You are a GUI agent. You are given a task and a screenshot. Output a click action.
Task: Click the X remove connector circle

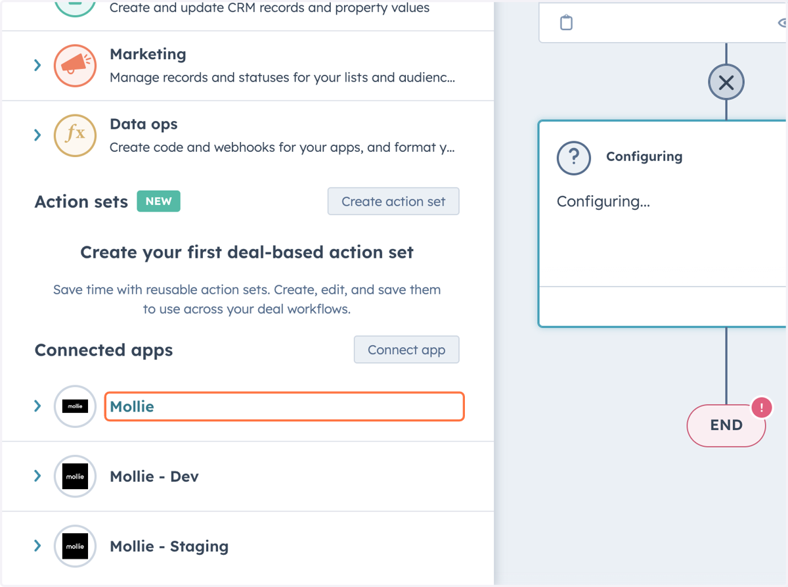726,83
